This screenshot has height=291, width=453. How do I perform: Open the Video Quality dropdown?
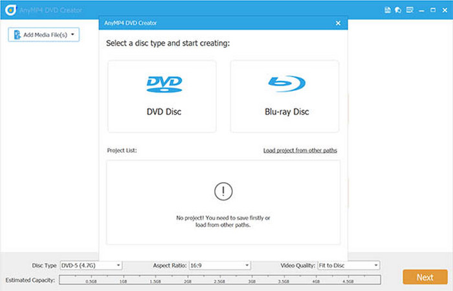(x=348, y=265)
